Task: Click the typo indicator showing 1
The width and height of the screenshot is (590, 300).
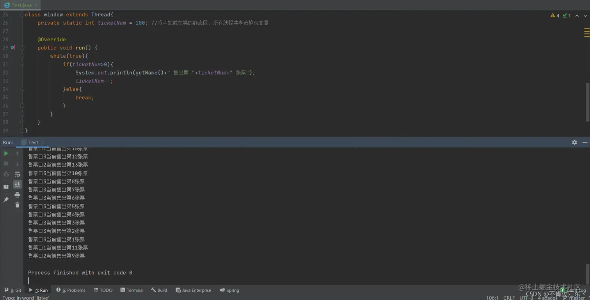Action: (567, 16)
